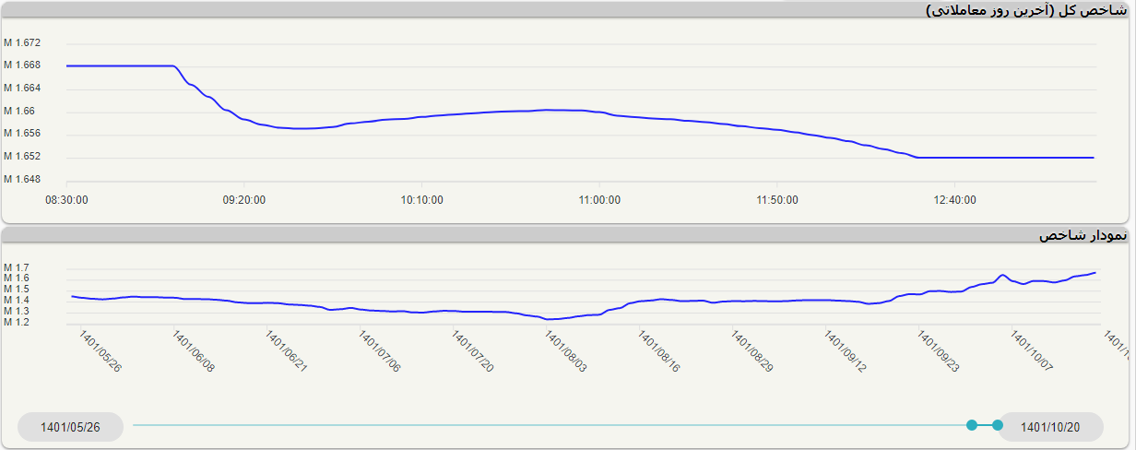Click the 'نمودار شاخص' panel title
The height and width of the screenshot is (450, 1136).
coord(1083,235)
